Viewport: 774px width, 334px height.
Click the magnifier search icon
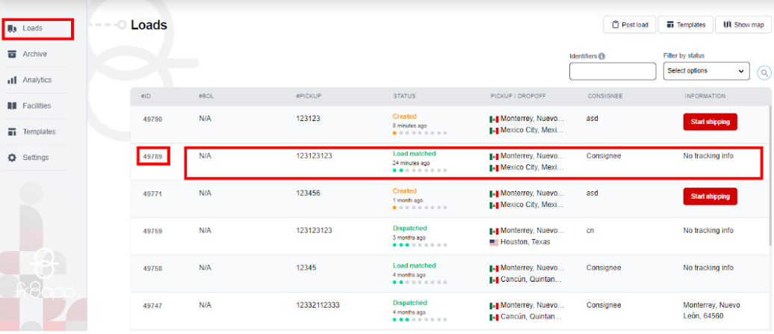pos(764,73)
